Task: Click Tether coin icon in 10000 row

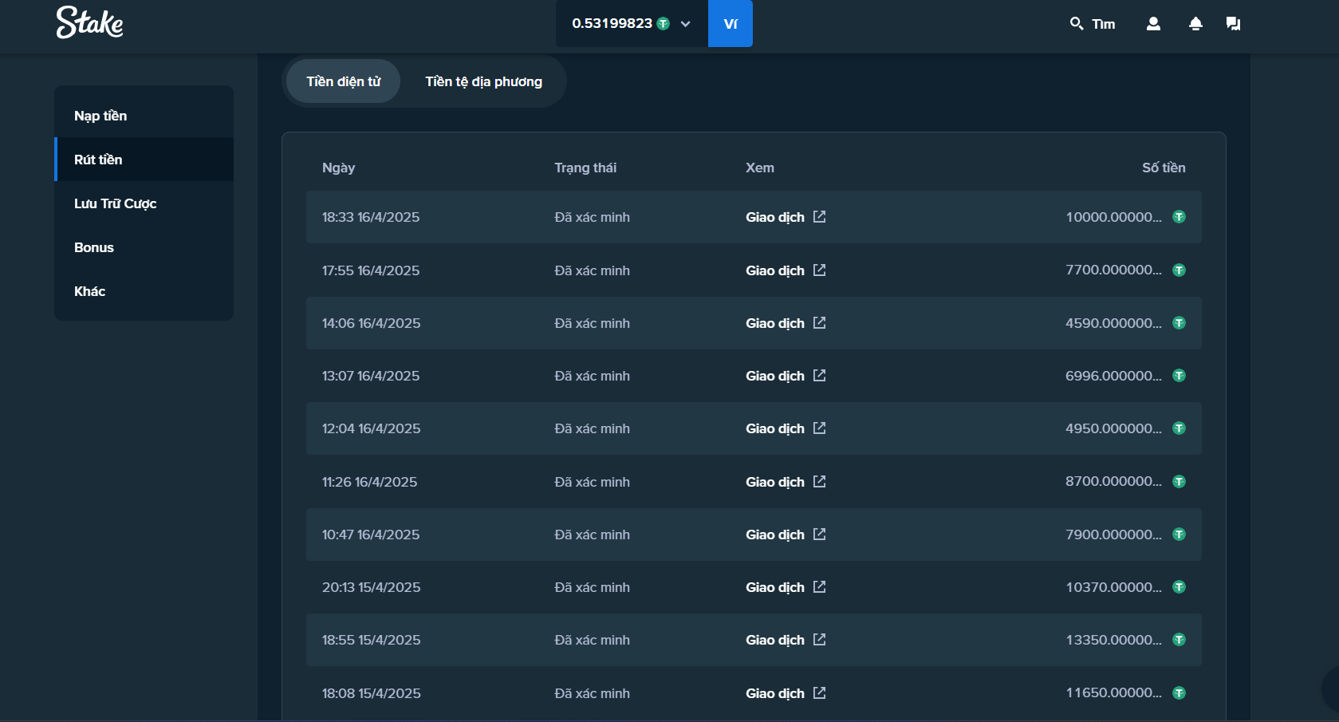Action: point(1179,217)
